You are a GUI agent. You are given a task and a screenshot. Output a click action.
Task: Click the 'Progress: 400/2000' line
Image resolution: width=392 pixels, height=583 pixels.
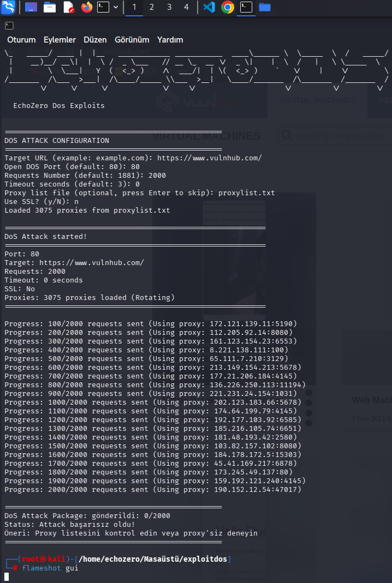tap(146, 350)
